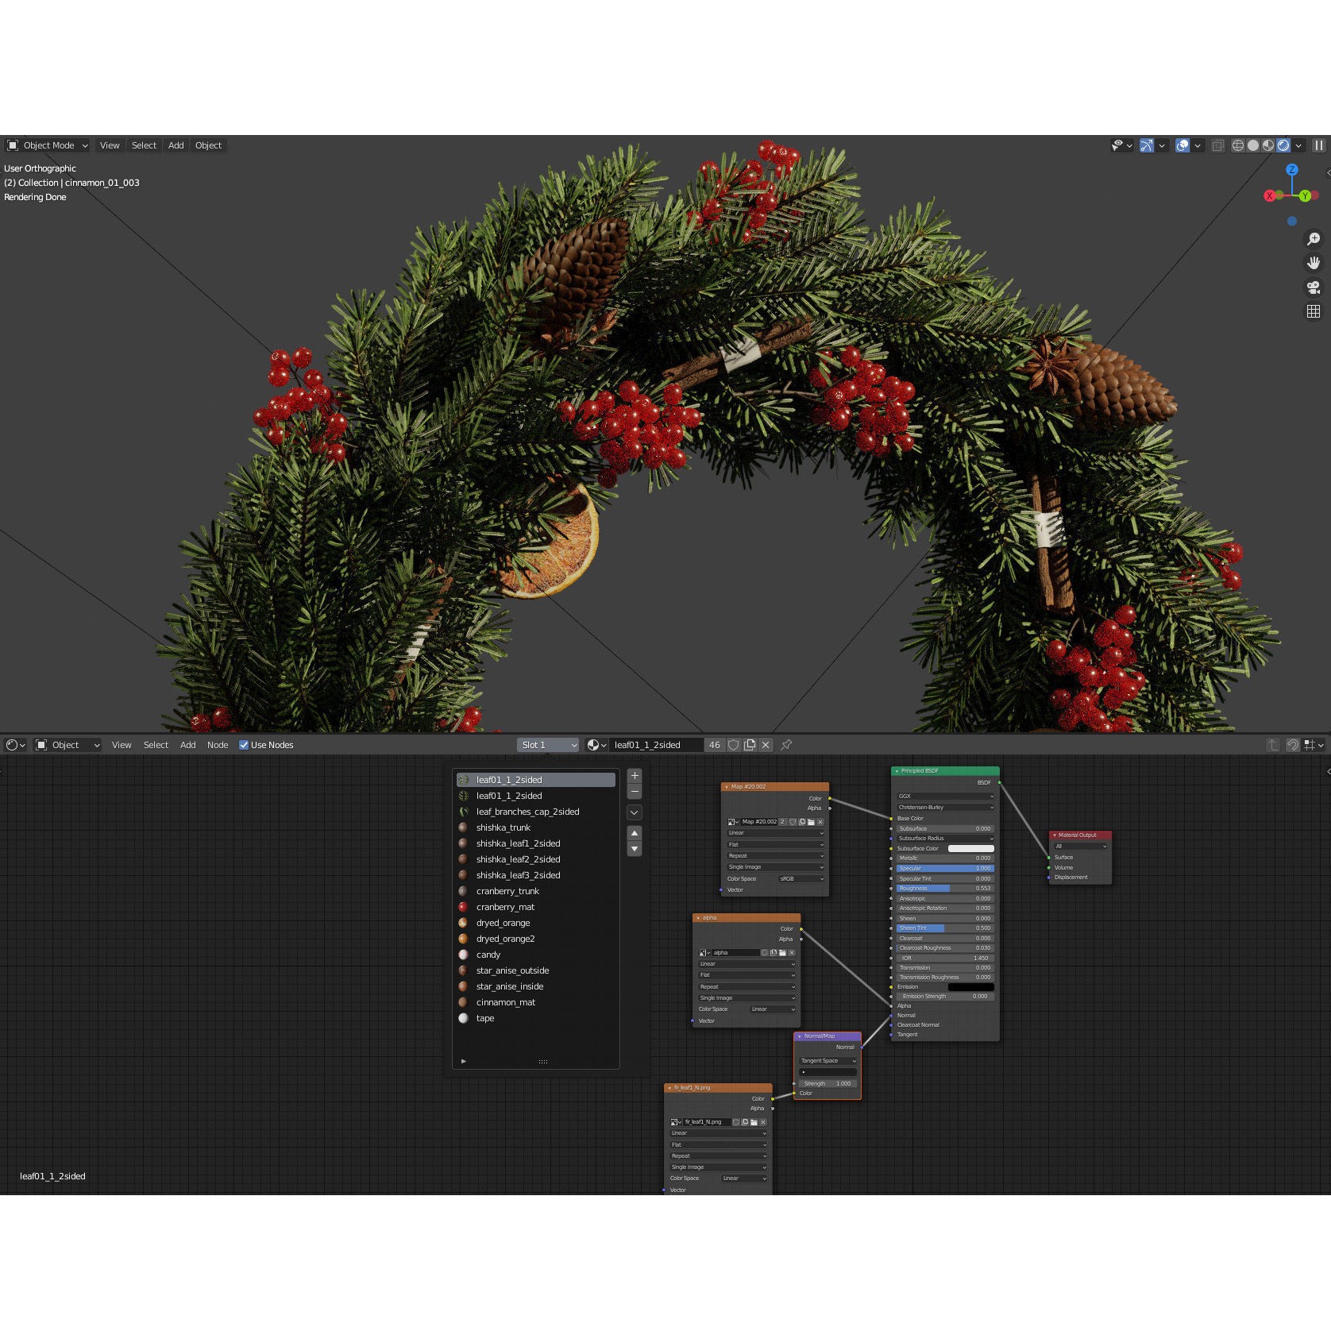Toggle X-Ray mode in viewport header
This screenshot has width=1331, height=1331.
pos(1218,145)
